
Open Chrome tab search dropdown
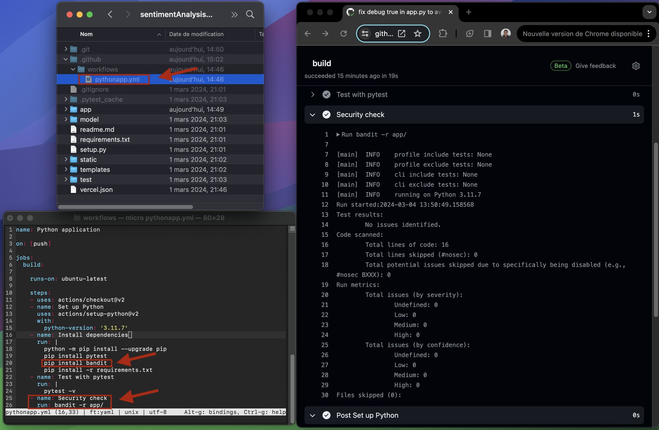(x=649, y=12)
